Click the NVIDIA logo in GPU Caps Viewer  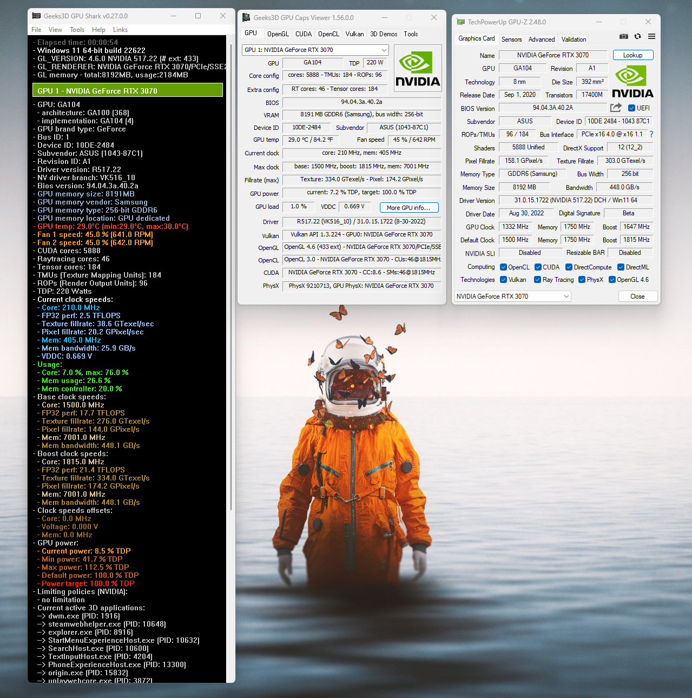pos(418,68)
